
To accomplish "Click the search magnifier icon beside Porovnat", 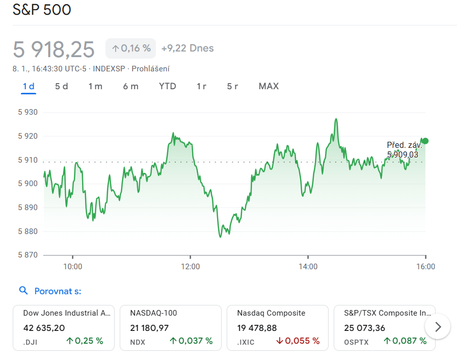I will 23,291.
